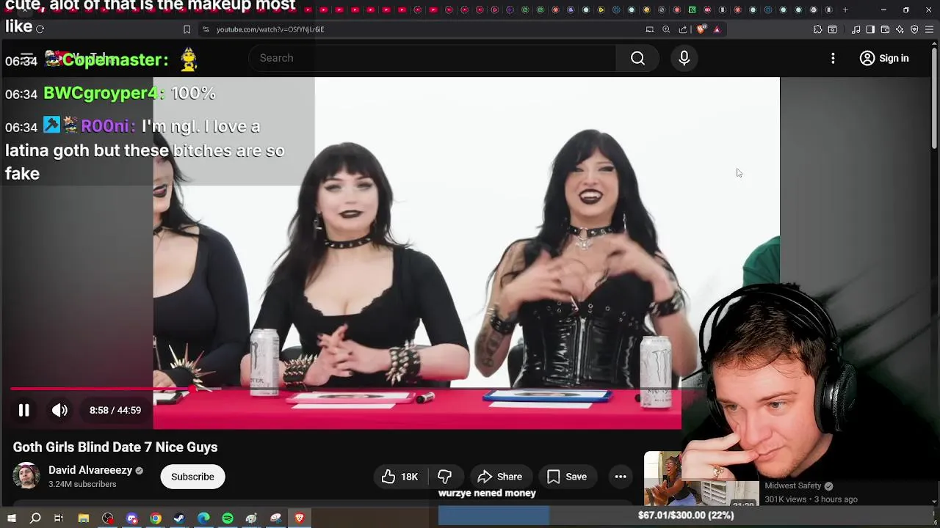940x528 pixels.
Task: Focus the youtube.com URL address field
Action: (270, 29)
